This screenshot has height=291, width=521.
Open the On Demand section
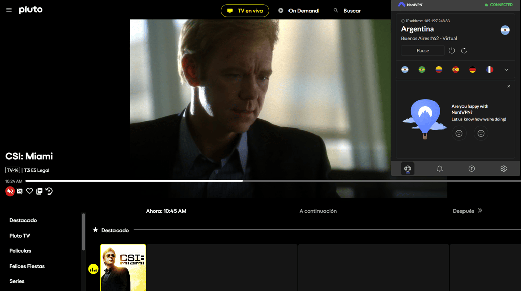[298, 11]
